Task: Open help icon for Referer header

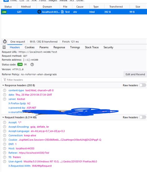Action: point(5,153)
